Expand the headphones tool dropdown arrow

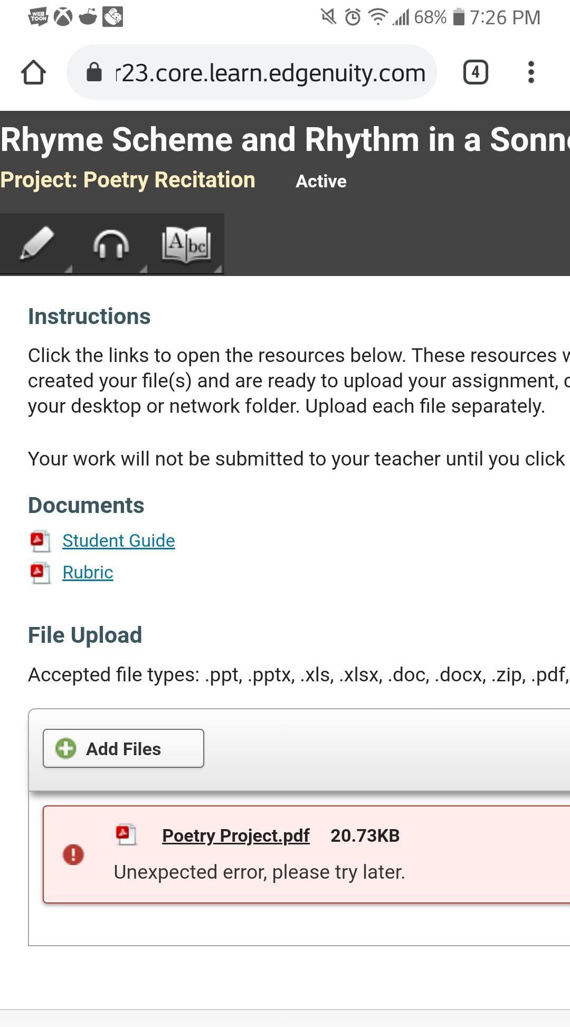pos(142,269)
